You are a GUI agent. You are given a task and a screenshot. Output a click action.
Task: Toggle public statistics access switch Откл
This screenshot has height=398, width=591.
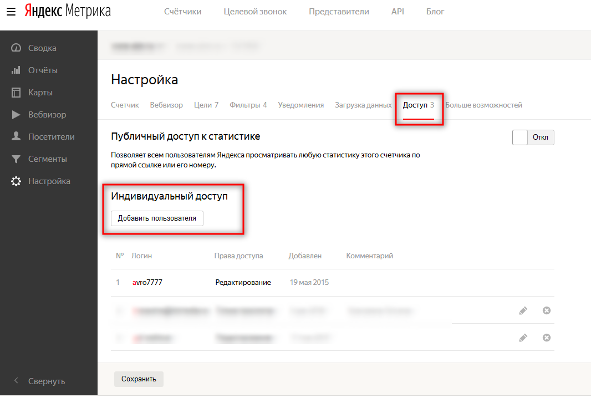[x=533, y=137]
